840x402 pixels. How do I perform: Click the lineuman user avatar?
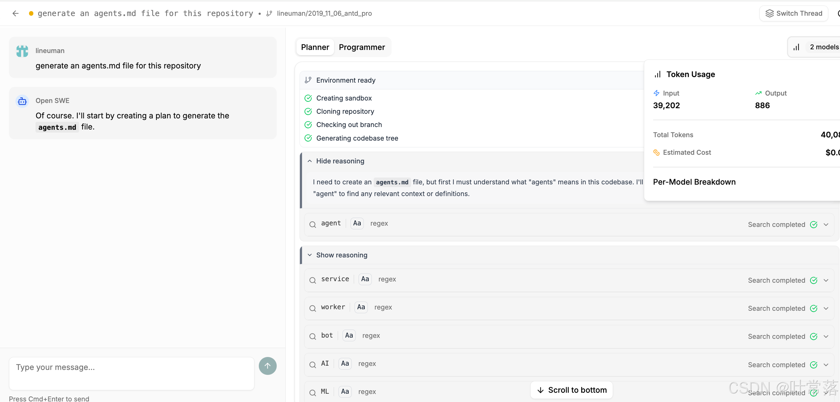tap(22, 51)
